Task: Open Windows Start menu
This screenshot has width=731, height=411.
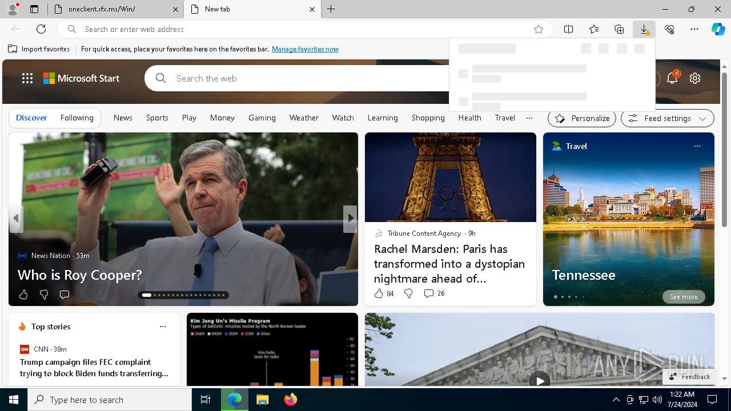Action: [14, 400]
